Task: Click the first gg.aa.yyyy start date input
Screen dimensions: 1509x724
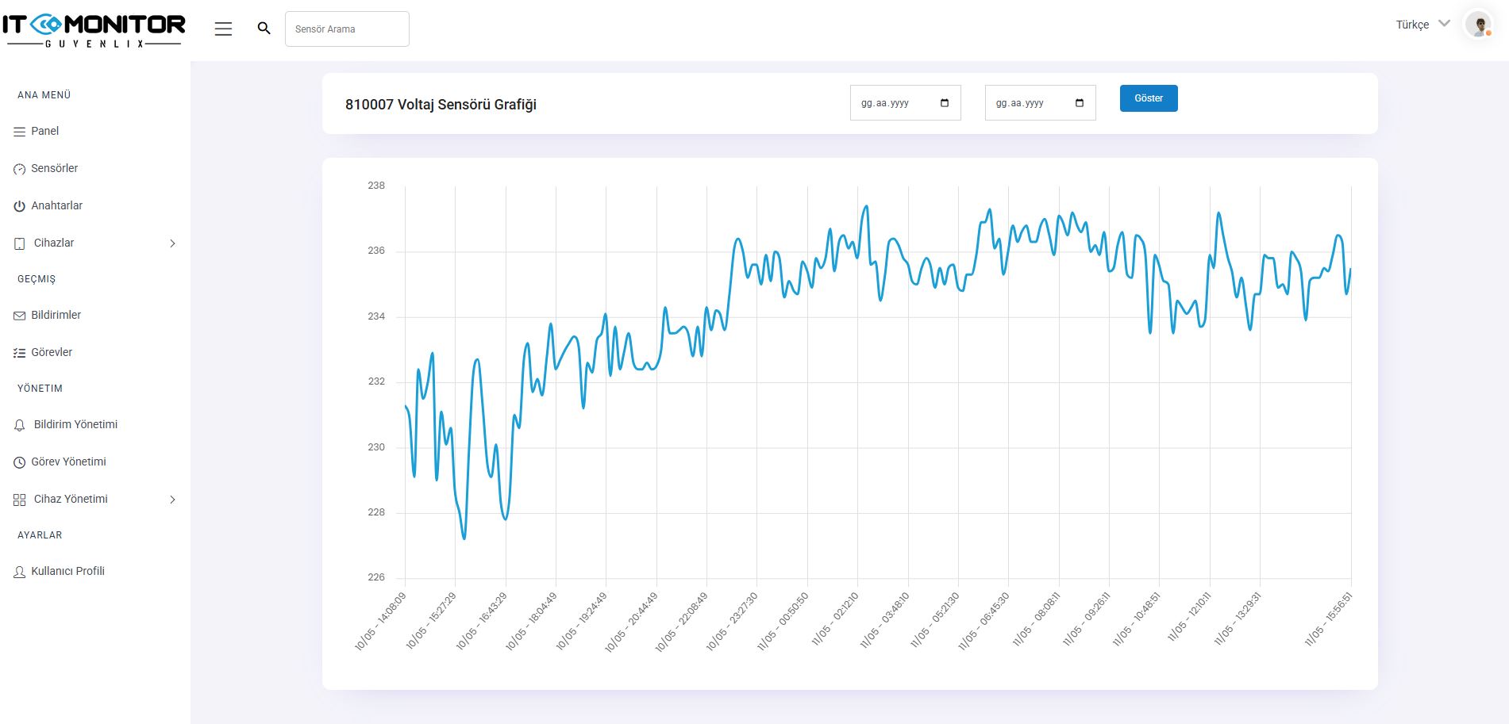Action: coord(893,103)
